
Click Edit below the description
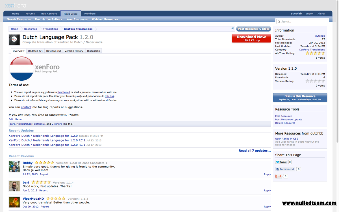pyautogui.click(x=11, y=119)
